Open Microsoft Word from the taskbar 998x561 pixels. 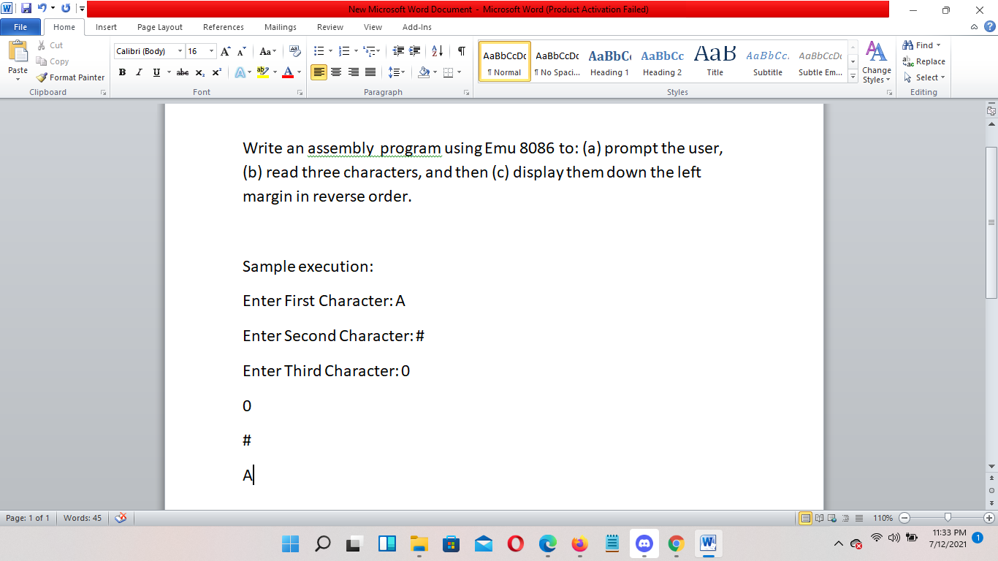pos(706,543)
